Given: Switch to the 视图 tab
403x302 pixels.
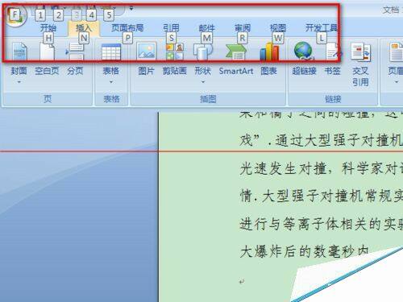Looking at the screenshot, I should pyautogui.click(x=278, y=27).
